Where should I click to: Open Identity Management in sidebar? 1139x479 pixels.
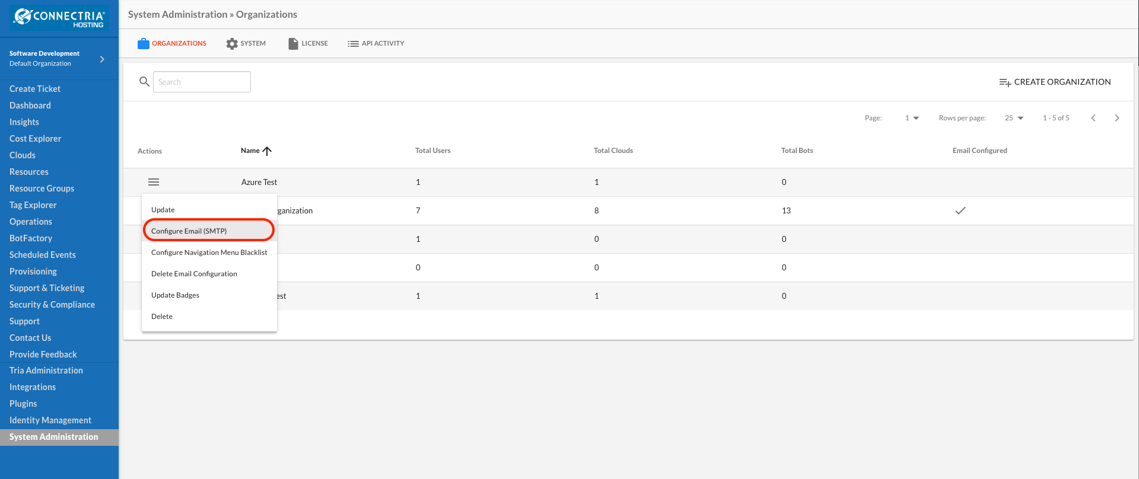(50, 420)
